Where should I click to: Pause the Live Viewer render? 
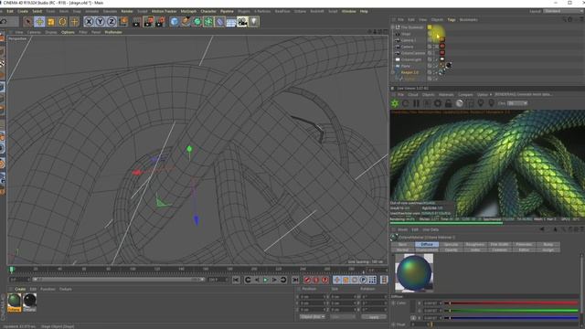coord(417,103)
